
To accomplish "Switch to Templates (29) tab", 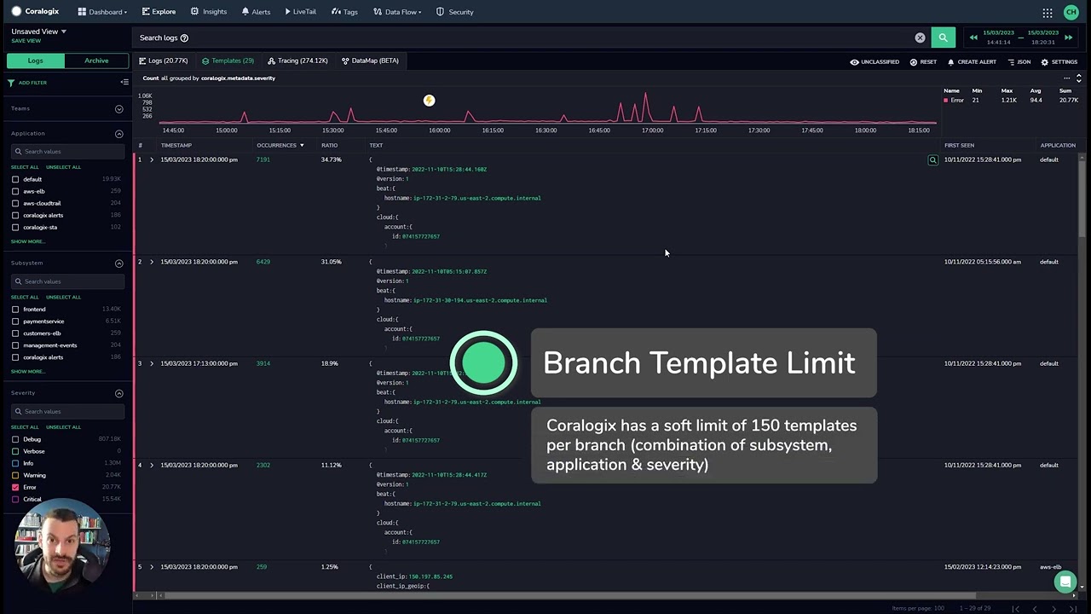I will [x=228, y=61].
